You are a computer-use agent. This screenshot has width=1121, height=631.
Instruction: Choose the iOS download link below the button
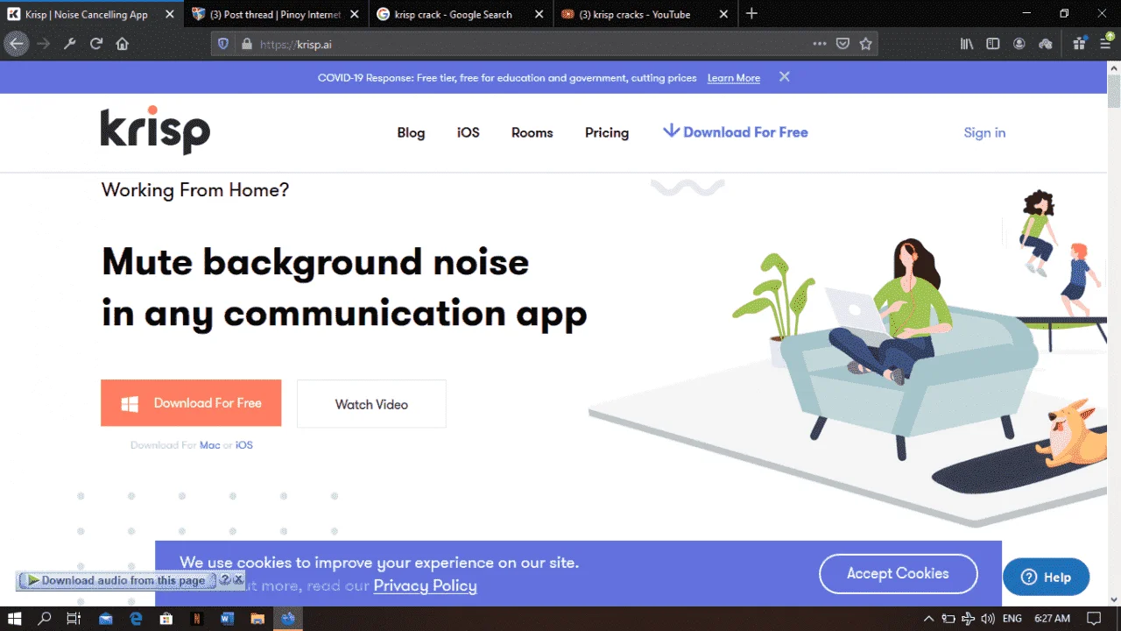244,445
